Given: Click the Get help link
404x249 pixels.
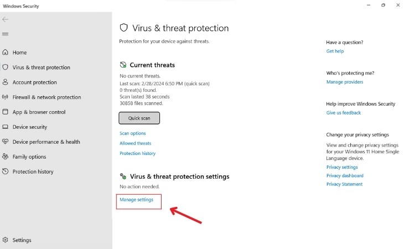Looking at the screenshot, I should [x=335, y=51].
